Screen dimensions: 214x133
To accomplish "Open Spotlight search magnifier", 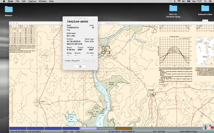I will [205, 1].
